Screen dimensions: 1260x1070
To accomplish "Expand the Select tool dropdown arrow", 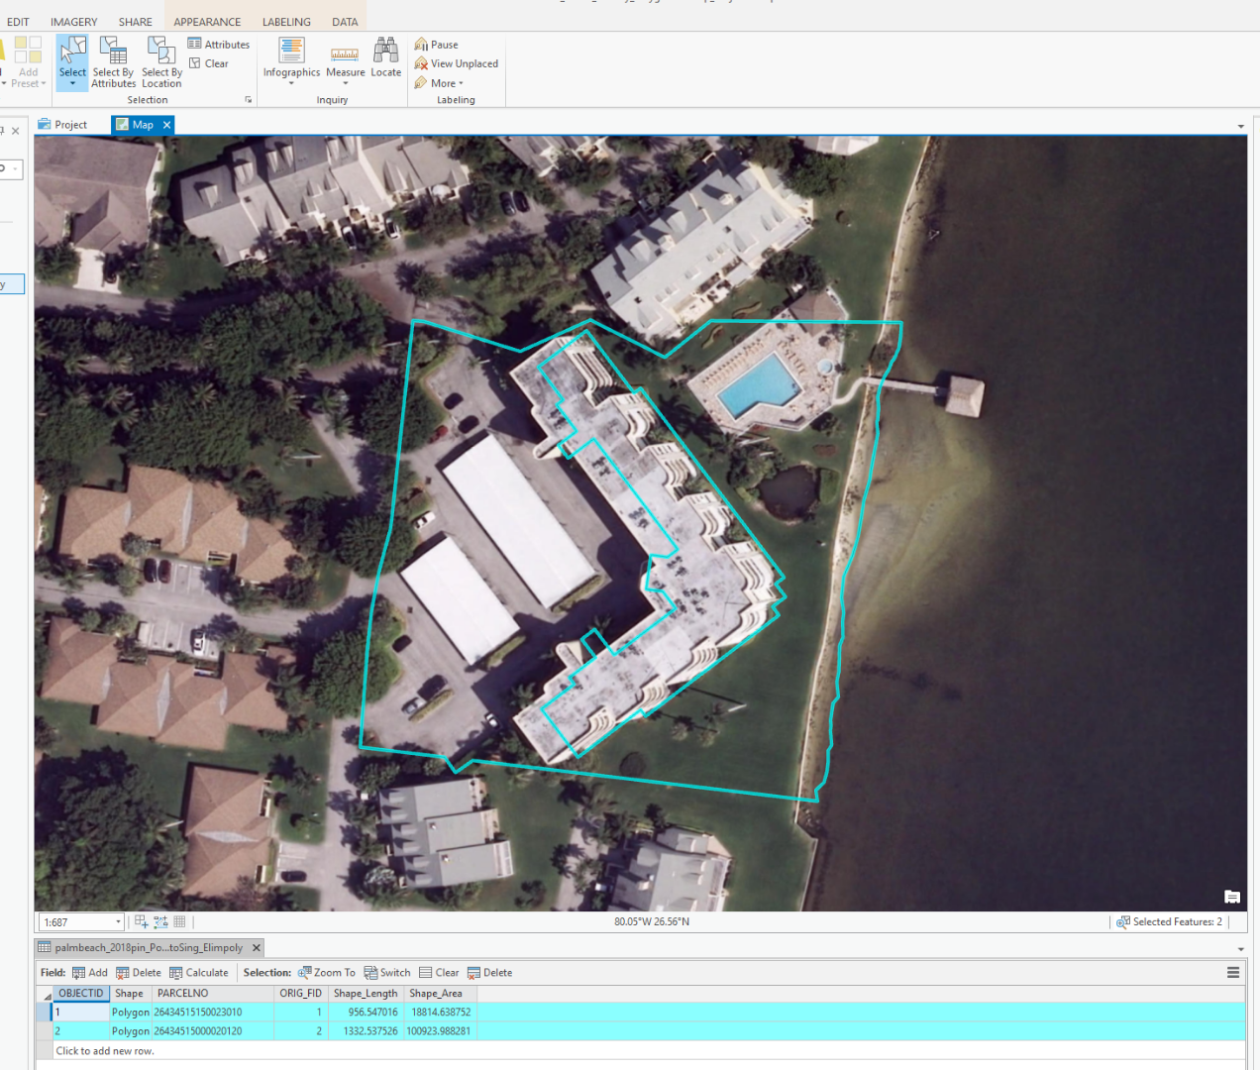I will 72,84.
